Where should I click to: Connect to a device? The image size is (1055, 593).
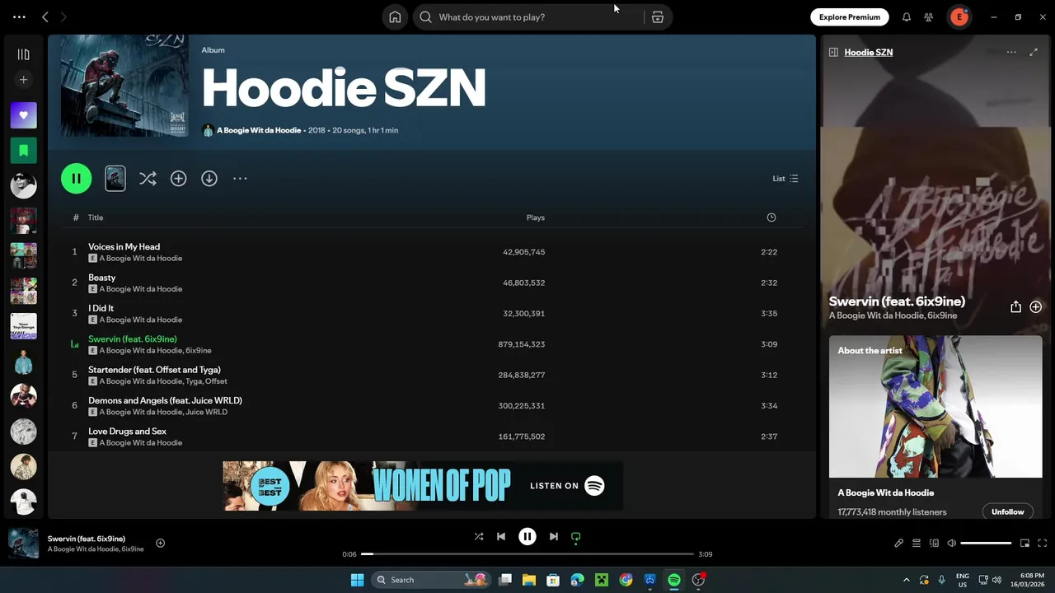934,543
